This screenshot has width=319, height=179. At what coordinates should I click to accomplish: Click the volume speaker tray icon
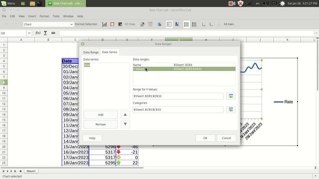[266, 3]
